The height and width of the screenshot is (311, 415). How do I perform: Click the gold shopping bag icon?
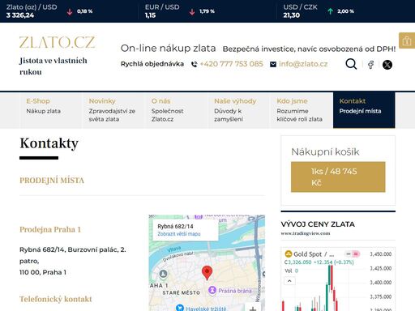407,40
